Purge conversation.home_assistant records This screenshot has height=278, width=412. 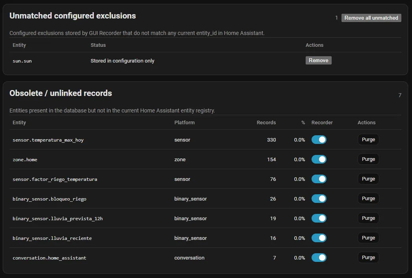pyautogui.click(x=368, y=258)
